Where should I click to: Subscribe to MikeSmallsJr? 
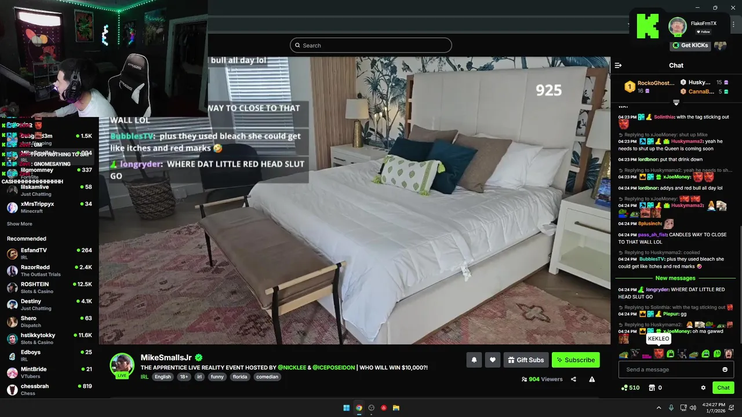[x=576, y=360]
